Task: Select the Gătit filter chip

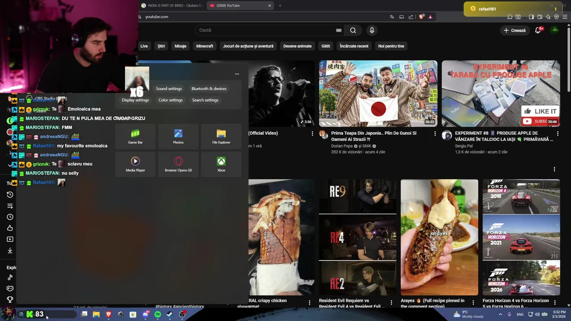Action: 326,46
